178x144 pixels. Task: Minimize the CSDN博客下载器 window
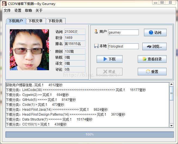[x=155, y=2]
